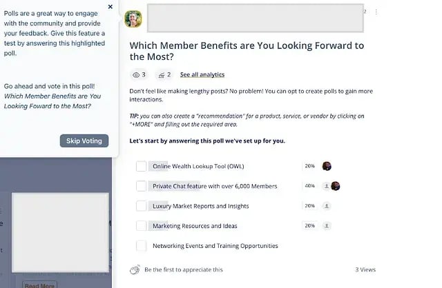This screenshot has height=288, width=442.
Task: Click anonymous voter icon on Marketing Resources
Action: pos(327,225)
